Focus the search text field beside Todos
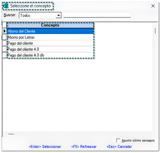 coord(97,15)
